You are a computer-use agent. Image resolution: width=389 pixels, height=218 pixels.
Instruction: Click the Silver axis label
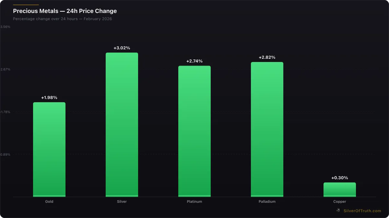click(122, 201)
